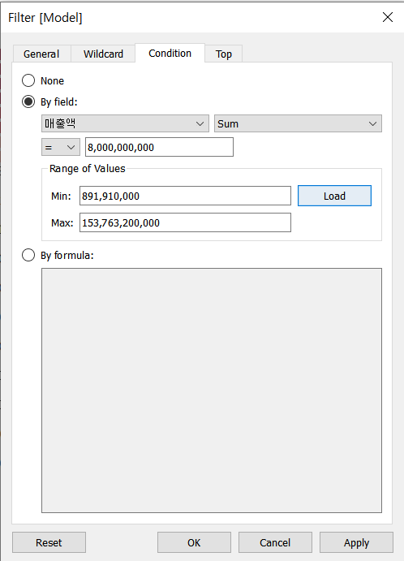Go to the Top tab

[x=223, y=54]
